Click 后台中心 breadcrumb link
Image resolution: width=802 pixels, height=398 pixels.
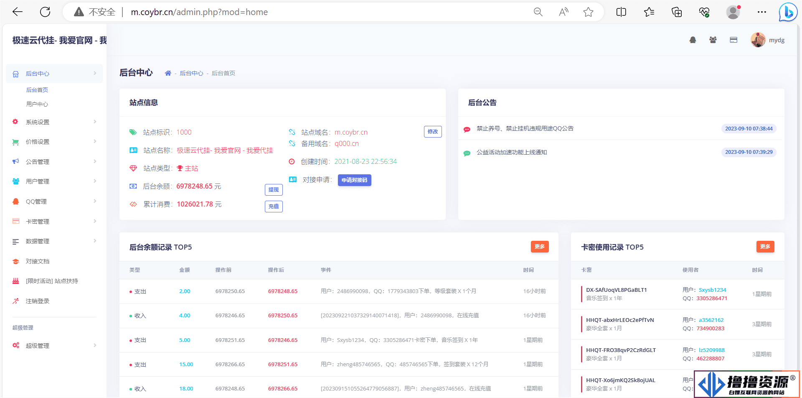pos(191,73)
